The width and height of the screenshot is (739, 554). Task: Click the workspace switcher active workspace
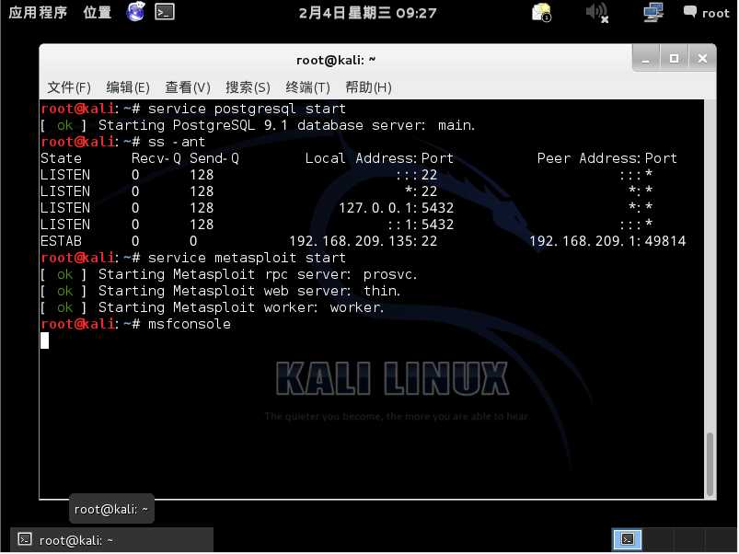click(627, 539)
